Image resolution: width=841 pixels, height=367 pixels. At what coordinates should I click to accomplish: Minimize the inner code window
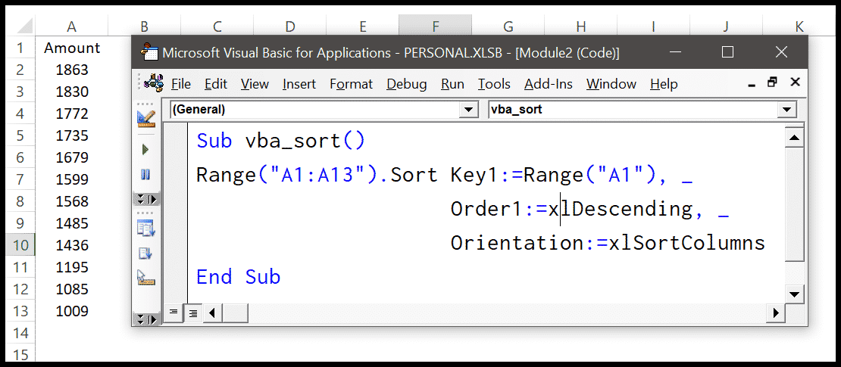point(752,84)
